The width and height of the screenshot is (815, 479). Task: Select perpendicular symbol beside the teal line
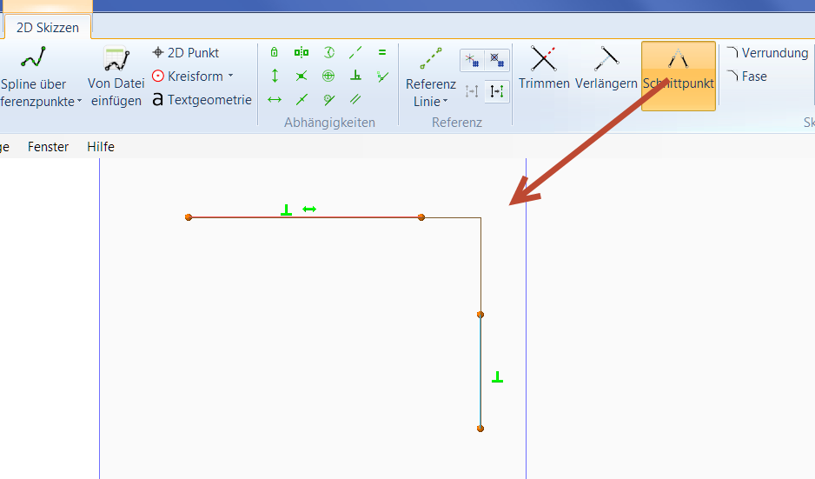click(x=497, y=377)
